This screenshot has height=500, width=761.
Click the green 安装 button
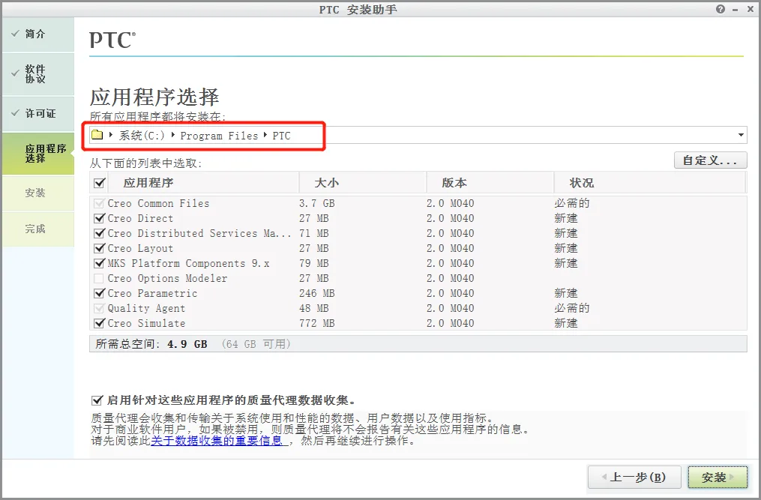click(x=718, y=478)
